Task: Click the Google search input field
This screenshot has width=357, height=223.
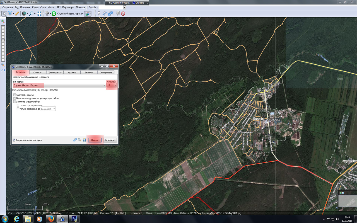Action: point(111,8)
